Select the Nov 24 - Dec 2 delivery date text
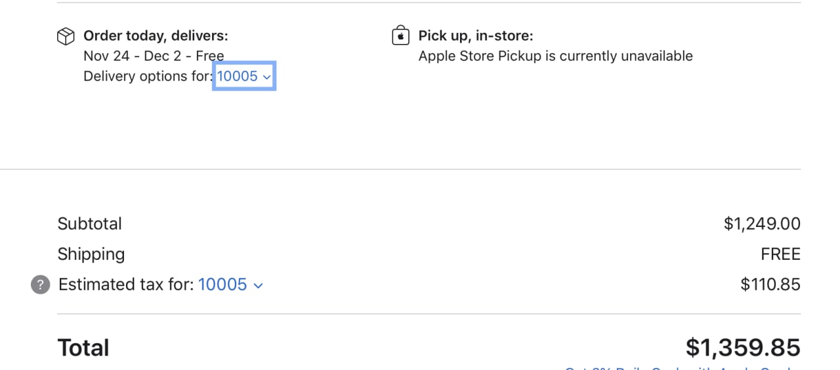The image size is (840, 370). point(154,56)
